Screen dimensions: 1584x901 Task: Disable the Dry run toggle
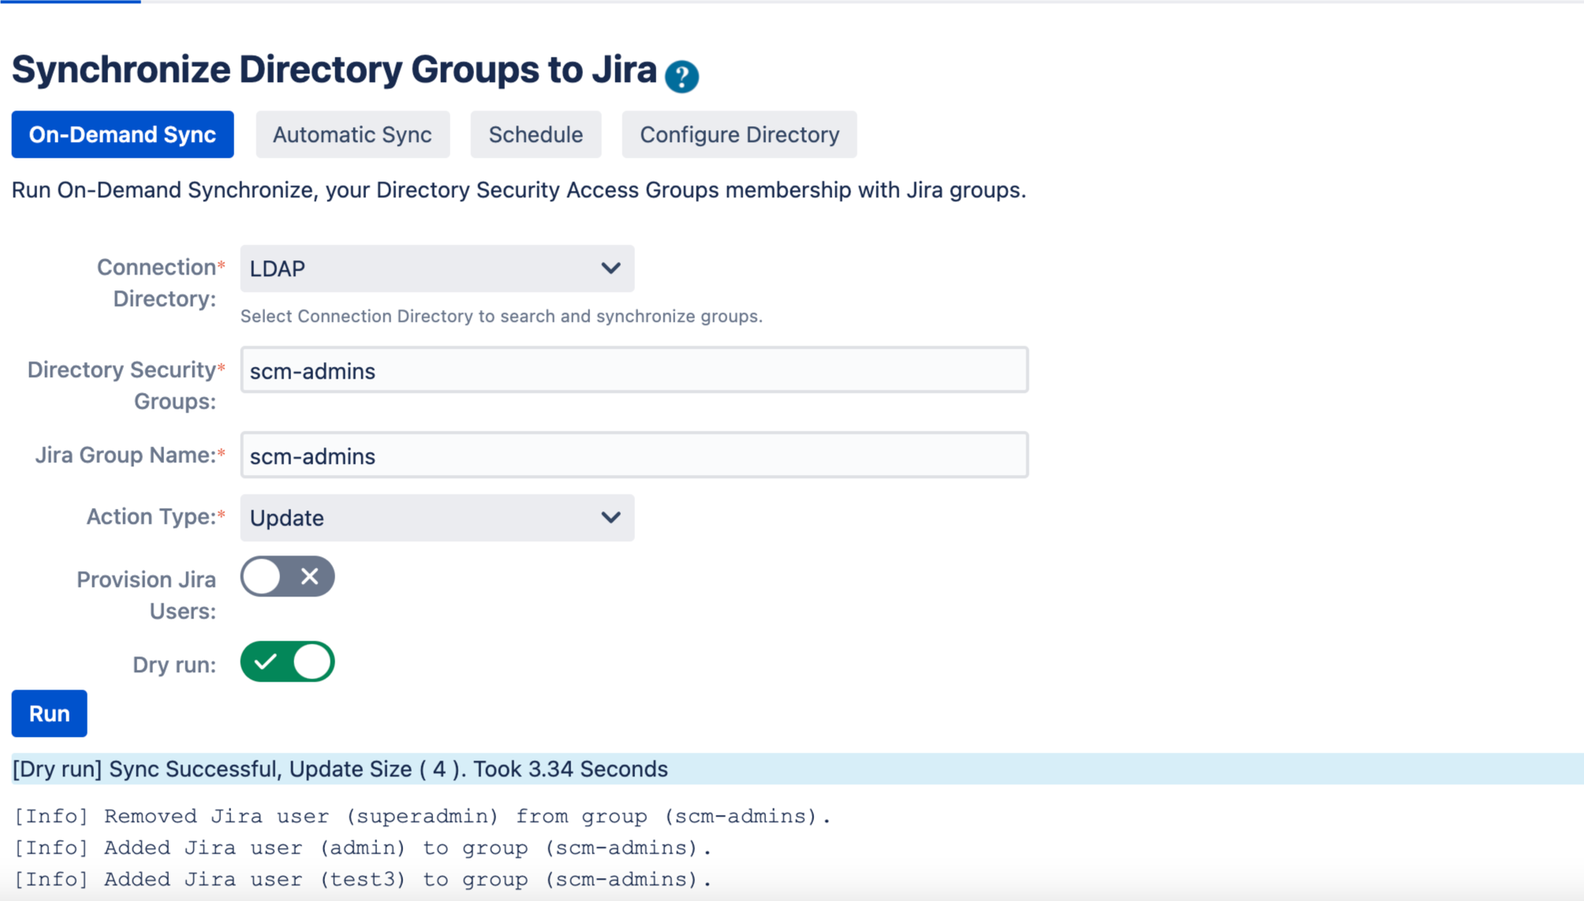tap(287, 662)
